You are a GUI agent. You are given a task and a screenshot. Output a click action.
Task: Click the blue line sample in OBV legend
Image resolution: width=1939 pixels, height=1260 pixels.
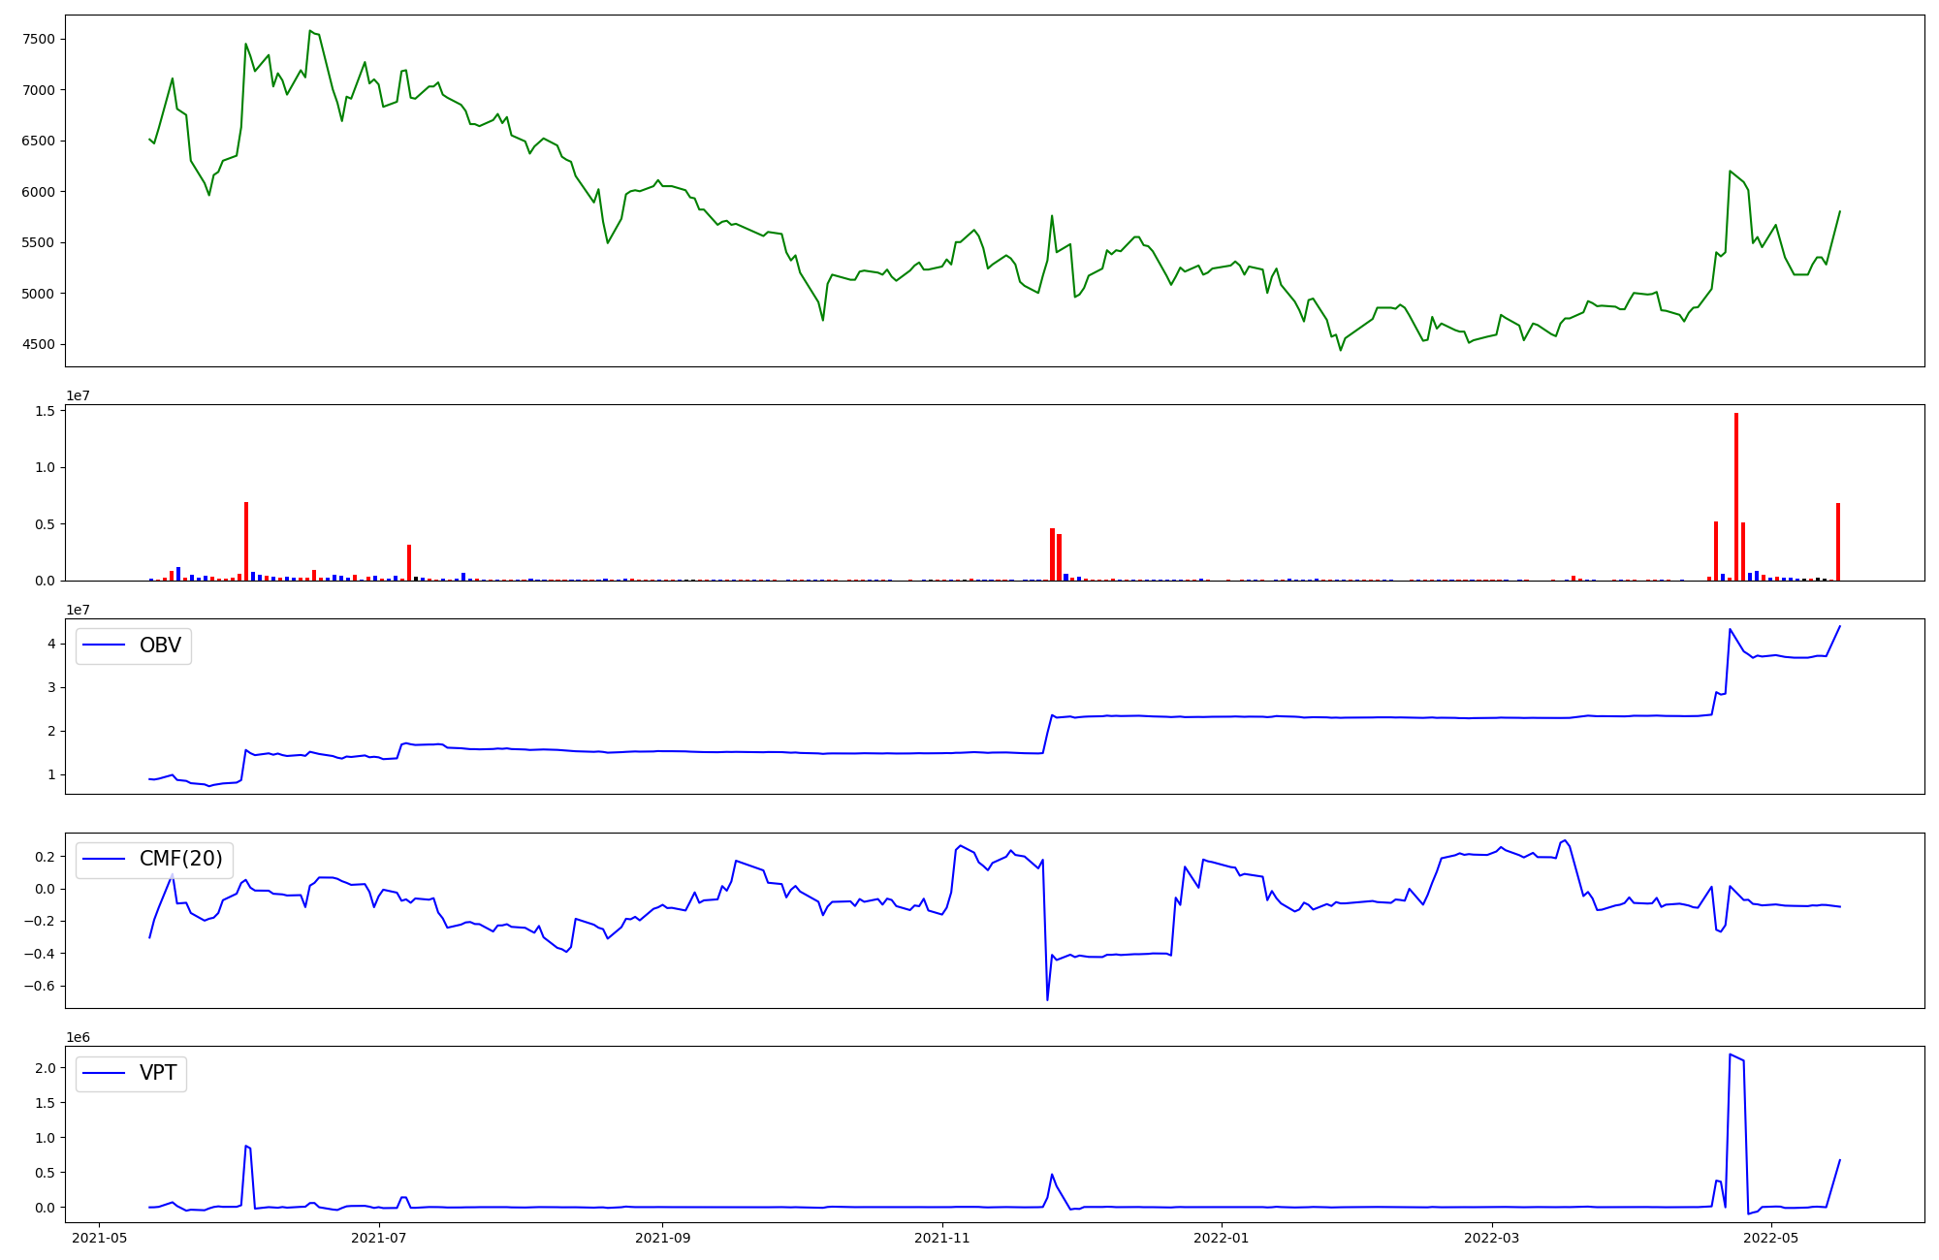106,646
